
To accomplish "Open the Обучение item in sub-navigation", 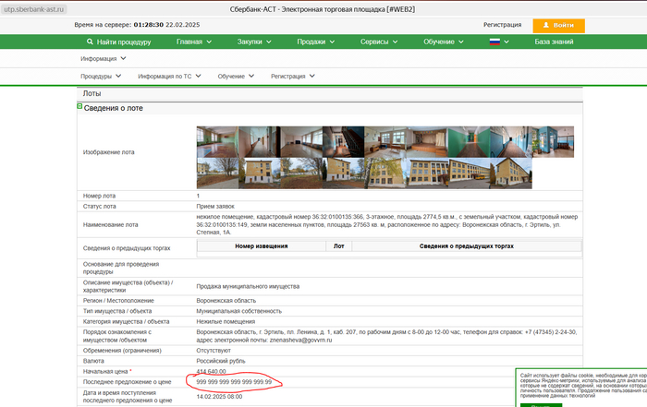I will click(x=236, y=77).
